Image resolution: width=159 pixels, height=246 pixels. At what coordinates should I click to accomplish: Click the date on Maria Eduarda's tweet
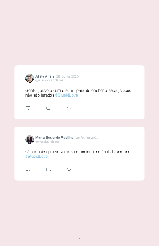click(87, 138)
